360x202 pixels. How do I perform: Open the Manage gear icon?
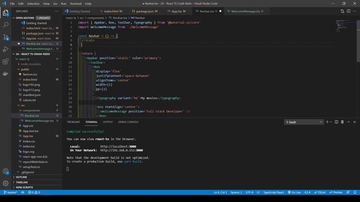(x=6, y=183)
